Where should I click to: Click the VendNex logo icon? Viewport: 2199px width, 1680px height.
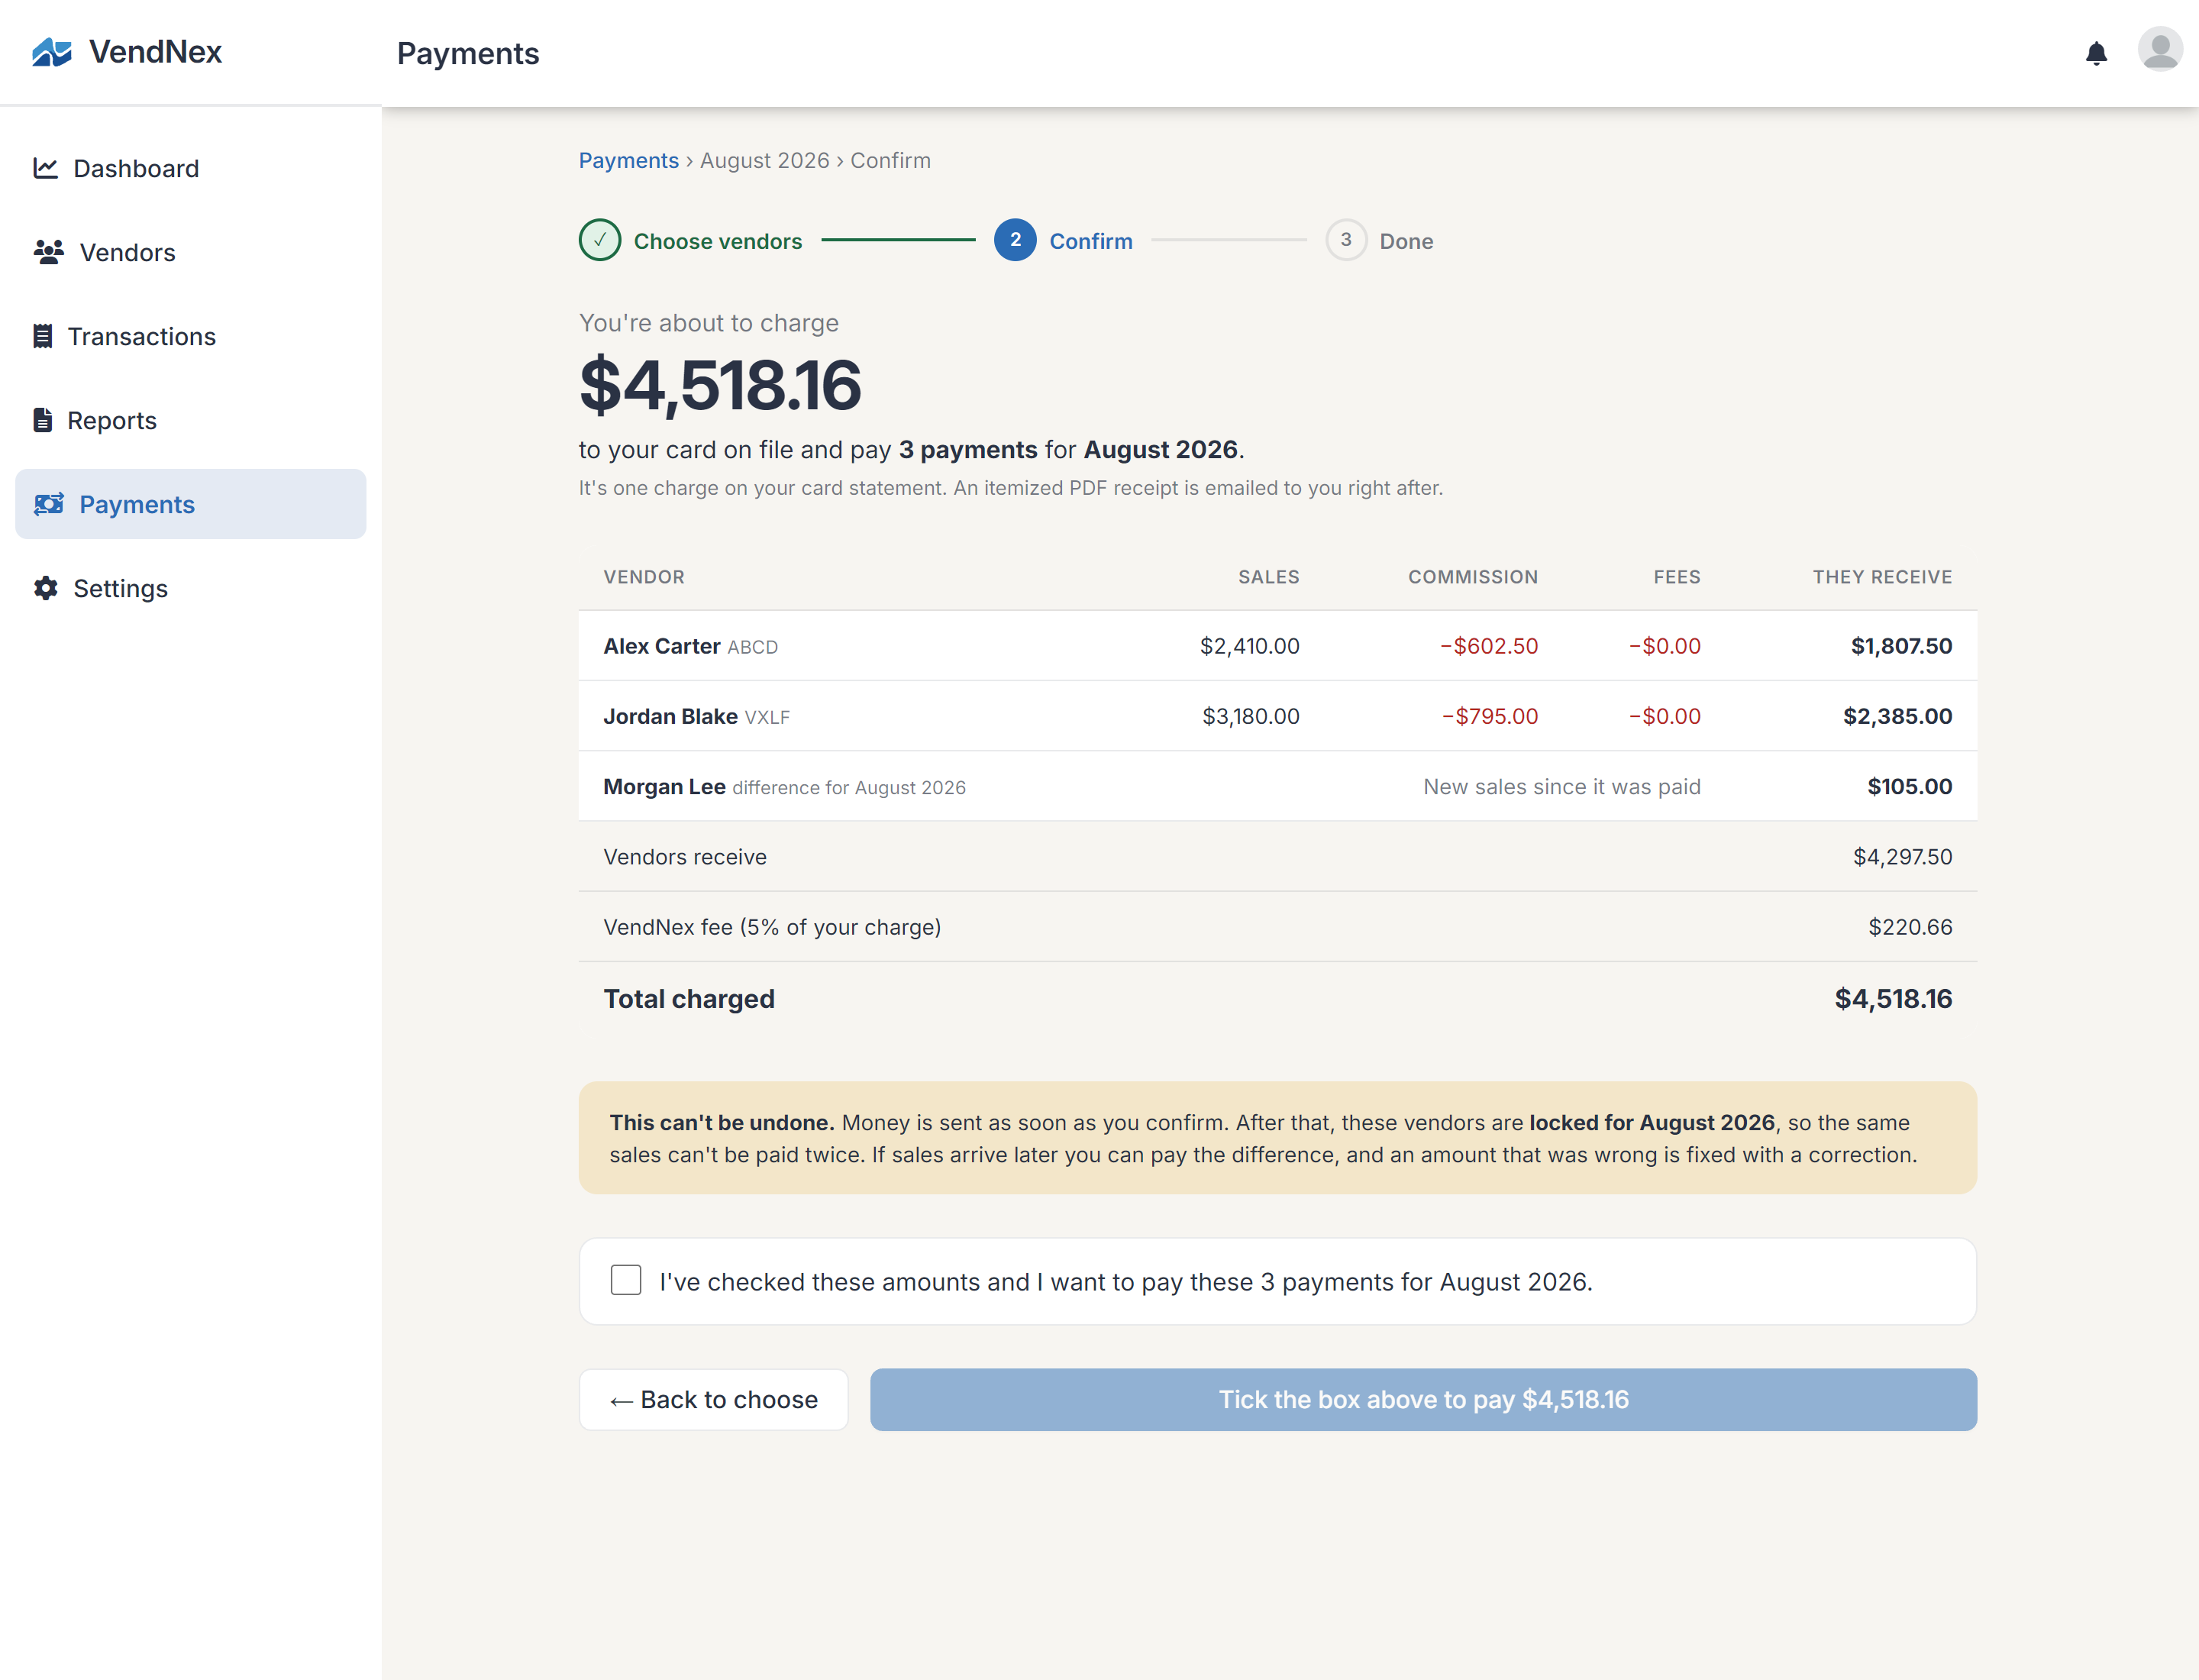52,52
